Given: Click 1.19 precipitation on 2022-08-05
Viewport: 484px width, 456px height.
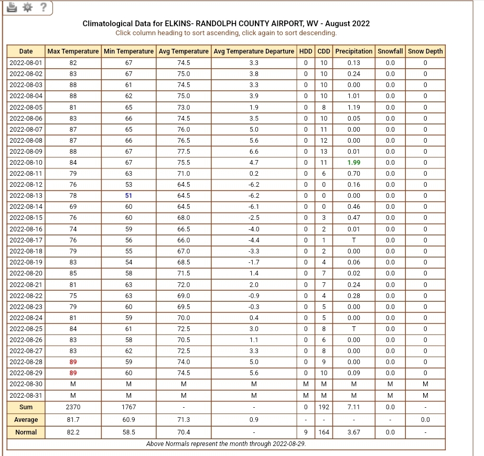Looking at the screenshot, I should 354,107.
